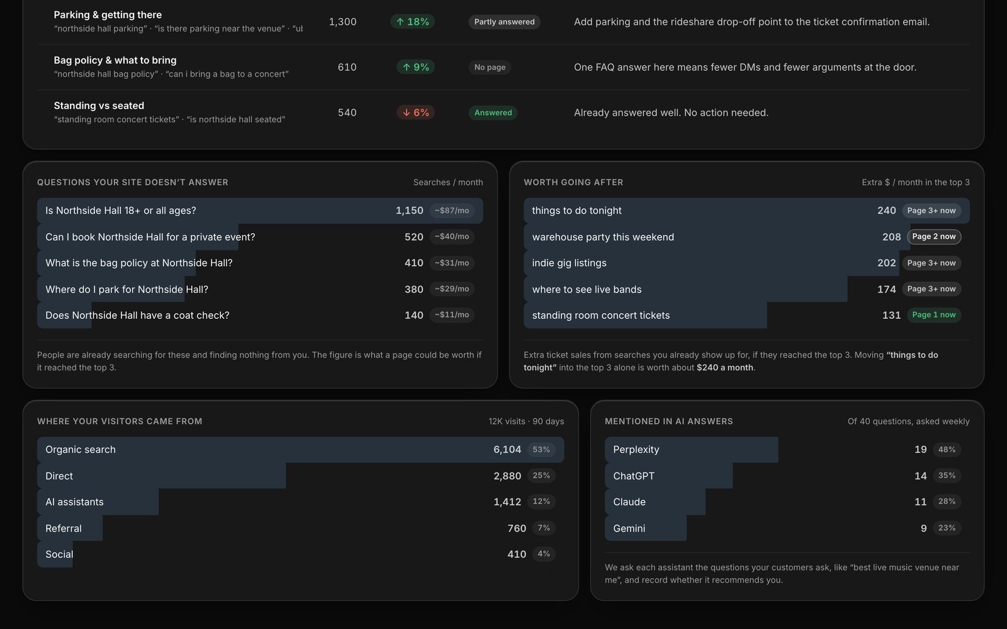
Task: Select the 'Claude' AI mentions row
Action: (787, 502)
